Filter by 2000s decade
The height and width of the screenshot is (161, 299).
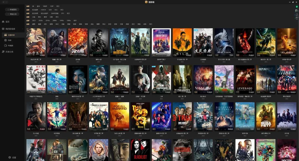click(55, 20)
